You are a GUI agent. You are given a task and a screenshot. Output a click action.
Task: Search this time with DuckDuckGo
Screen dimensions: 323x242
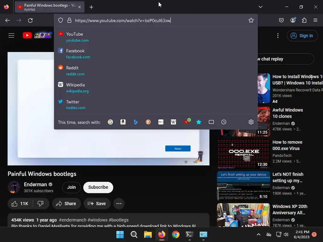148,122
